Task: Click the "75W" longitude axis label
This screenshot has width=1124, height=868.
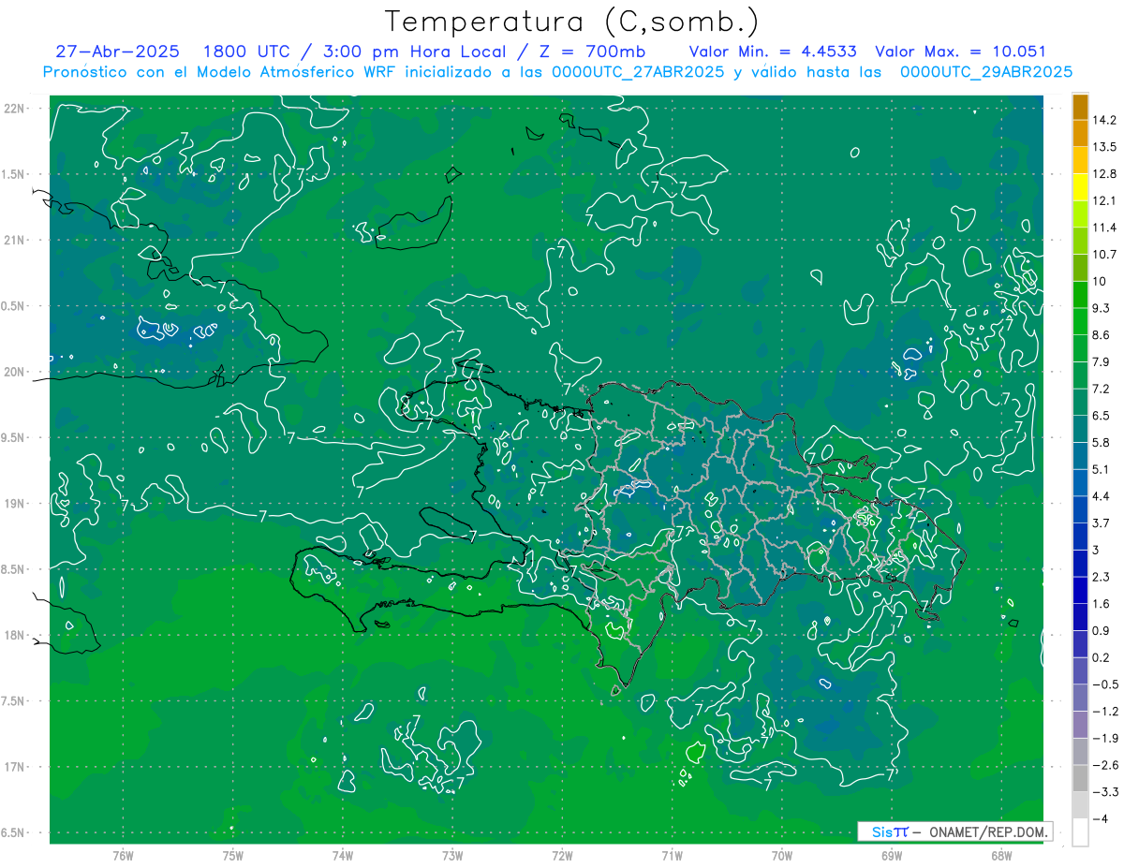Action: [x=232, y=855]
